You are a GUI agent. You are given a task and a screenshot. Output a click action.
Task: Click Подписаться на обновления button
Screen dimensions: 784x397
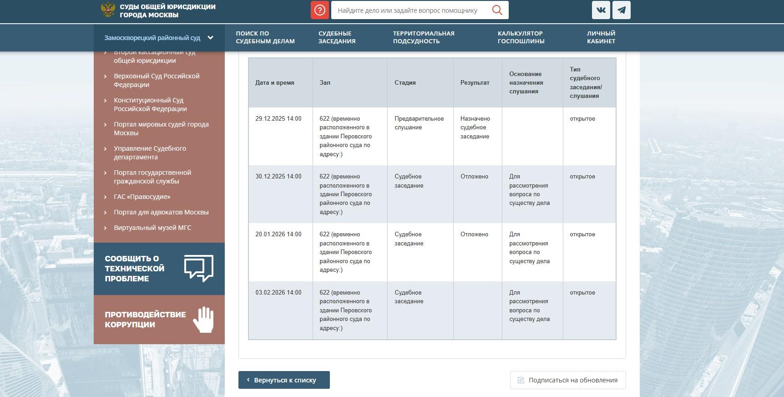[x=572, y=380]
